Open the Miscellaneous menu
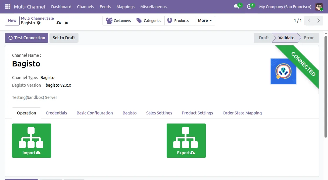The width and height of the screenshot is (328, 180). pos(153,7)
